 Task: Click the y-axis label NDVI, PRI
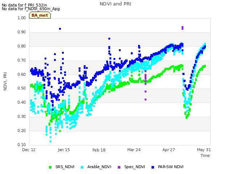[5, 81]
